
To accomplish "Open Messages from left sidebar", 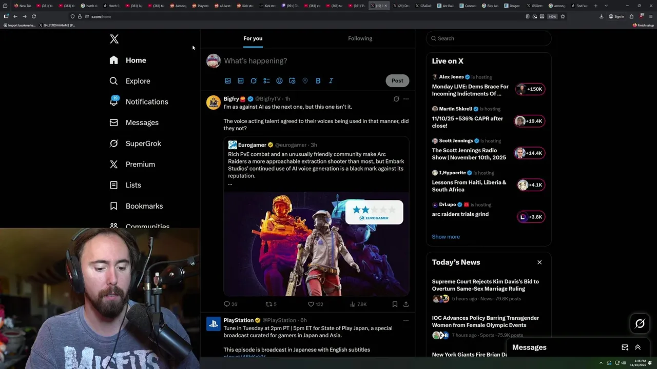I will [x=134, y=122].
